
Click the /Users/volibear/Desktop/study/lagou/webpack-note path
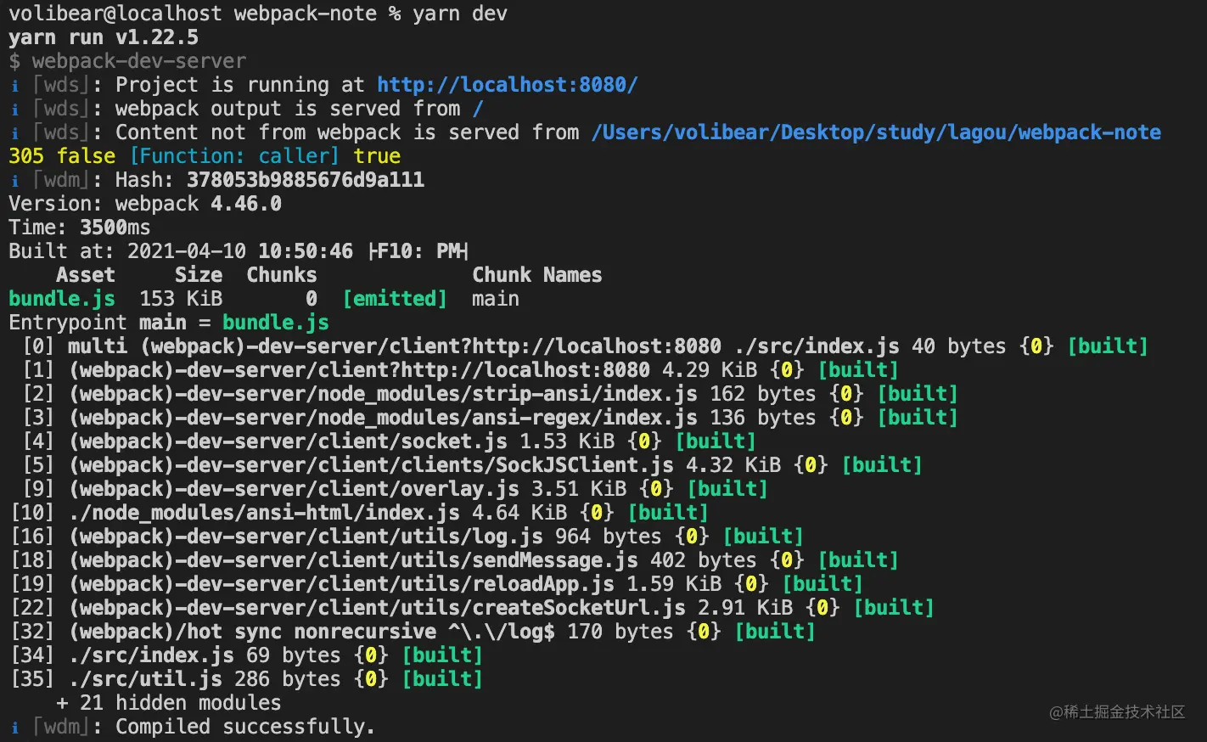click(x=876, y=132)
